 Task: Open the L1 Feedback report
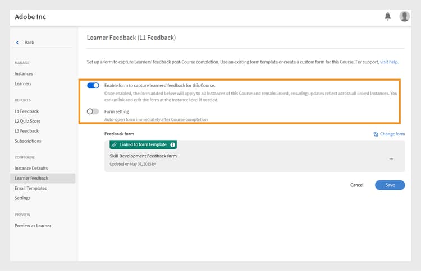26,111
